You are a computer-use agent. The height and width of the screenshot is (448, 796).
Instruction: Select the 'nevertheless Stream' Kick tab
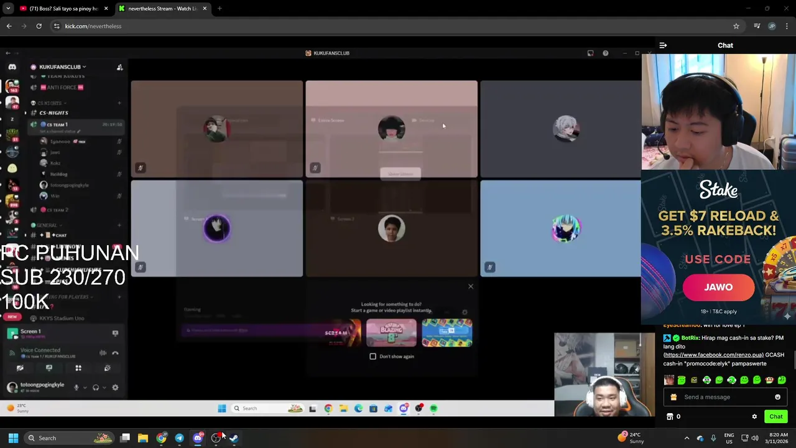tap(163, 9)
